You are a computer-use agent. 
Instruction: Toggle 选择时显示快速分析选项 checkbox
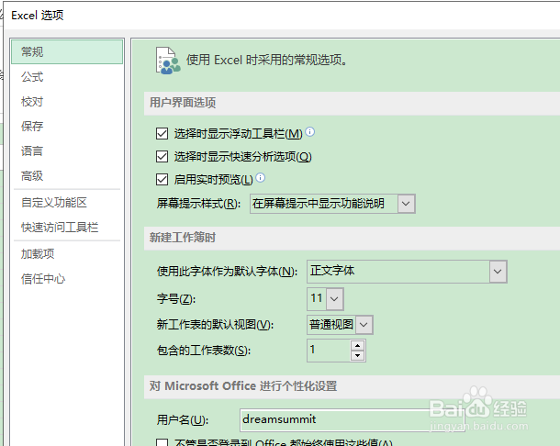162,156
